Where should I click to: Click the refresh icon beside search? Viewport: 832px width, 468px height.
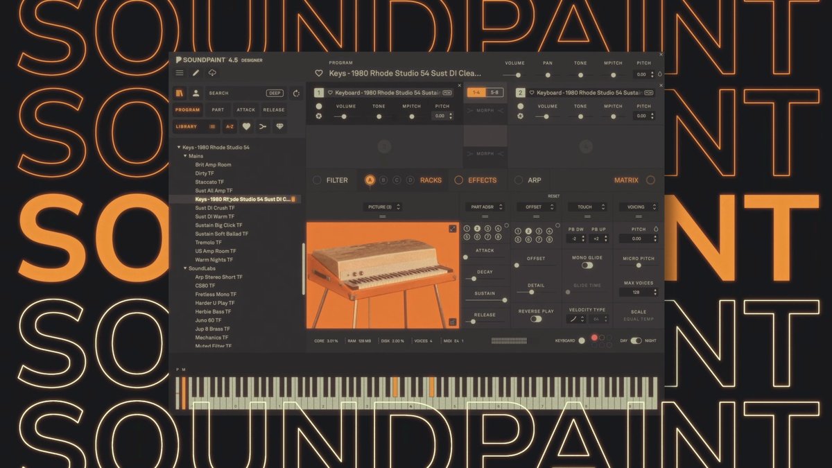(296, 93)
